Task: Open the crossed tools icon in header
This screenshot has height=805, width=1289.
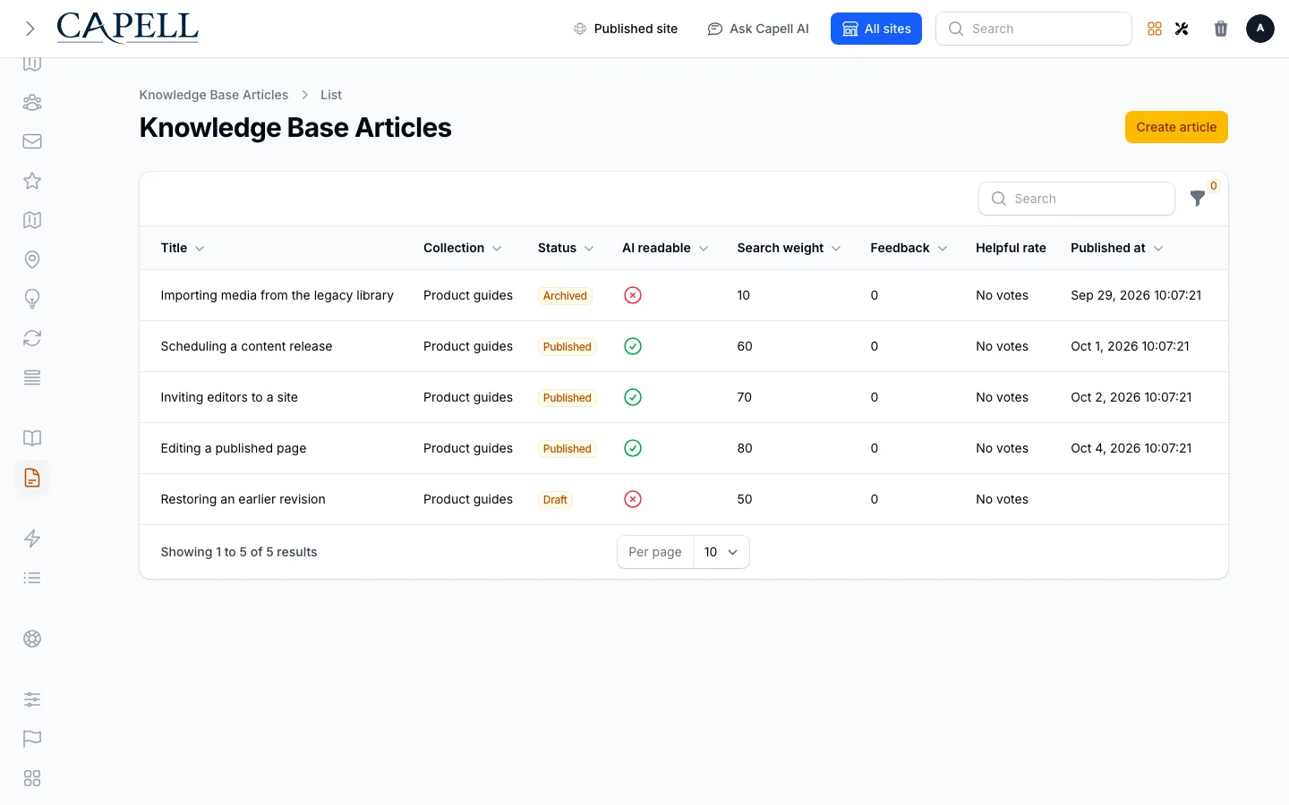Action: click(x=1182, y=29)
